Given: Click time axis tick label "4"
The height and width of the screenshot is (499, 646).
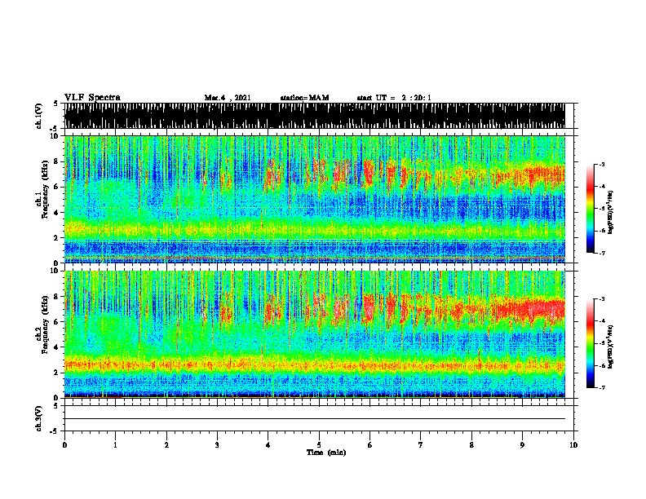Looking at the screenshot, I should click(x=268, y=445).
